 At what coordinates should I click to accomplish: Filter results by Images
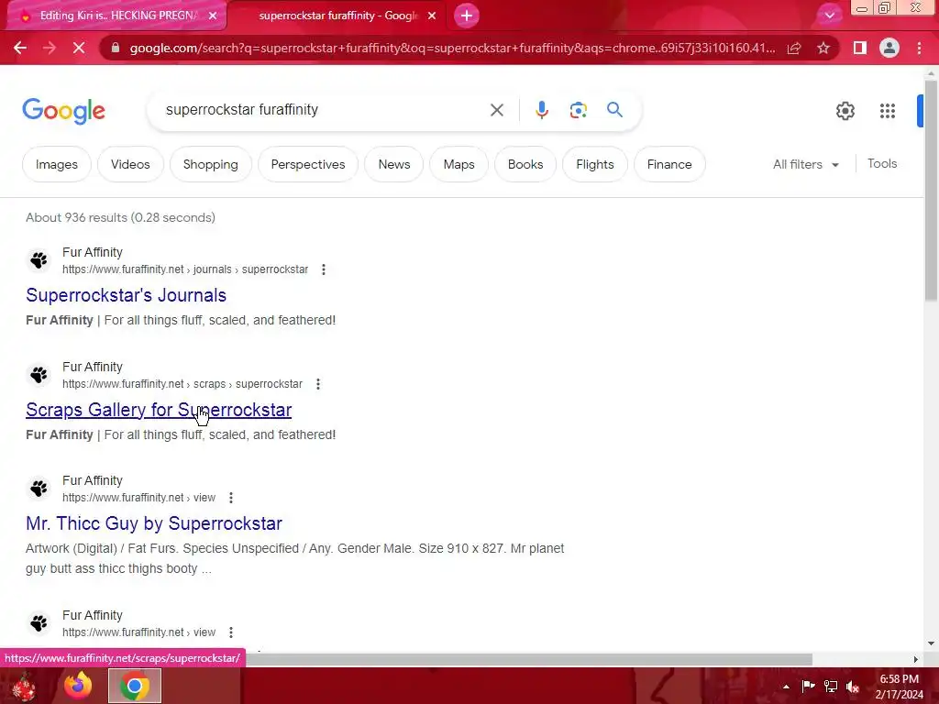(x=57, y=165)
